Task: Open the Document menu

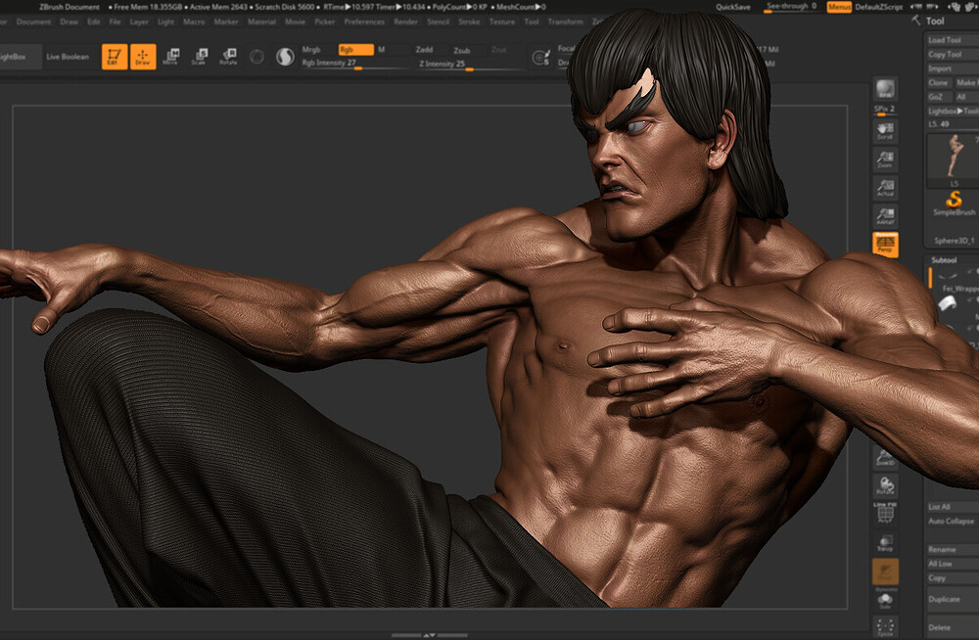Action: [33, 22]
